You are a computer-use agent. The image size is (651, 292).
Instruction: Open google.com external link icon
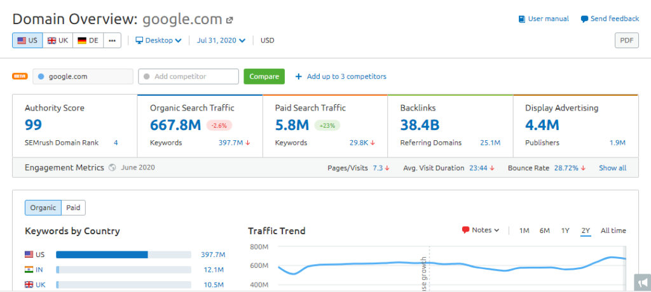click(230, 20)
